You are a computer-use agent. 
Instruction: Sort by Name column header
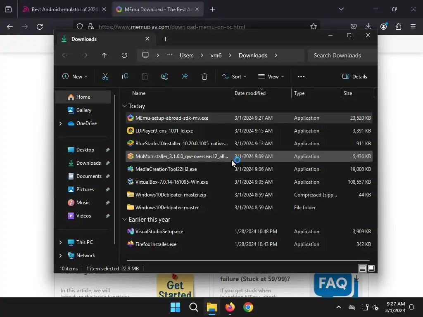[139, 93]
